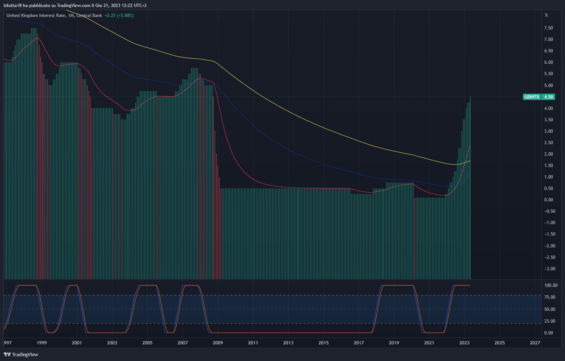Click the 2021 label on time axis
This screenshot has height=361, width=565.
click(x=429, y=343)
